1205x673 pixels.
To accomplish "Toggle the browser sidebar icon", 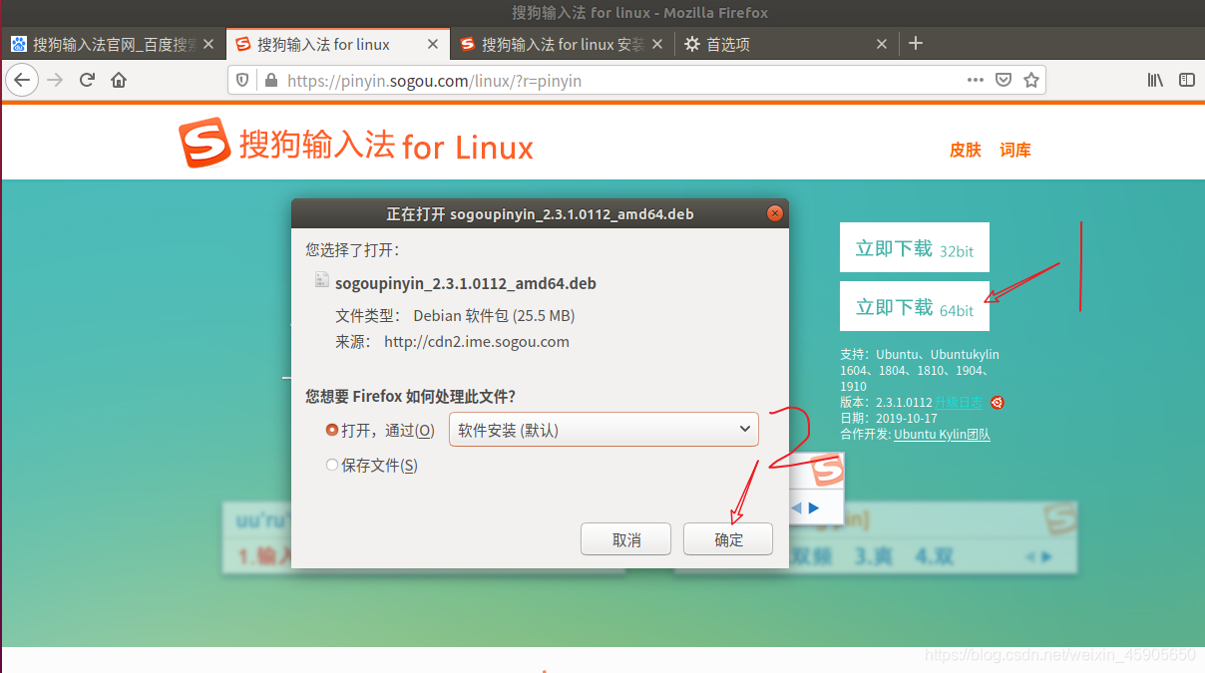I will [x=1186, y=80].
